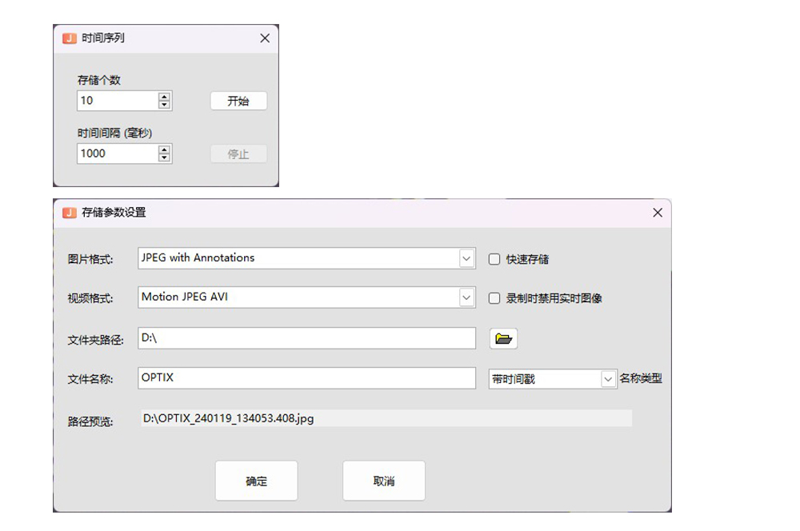Tick the 录制时禁用实时图像 checkbox

494,298
